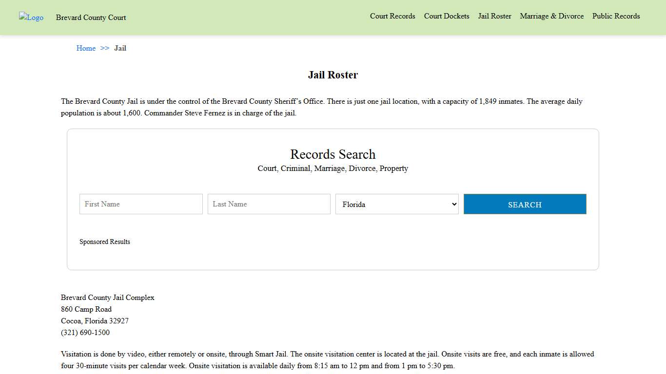Click the Last Name input field

point(269,204)
